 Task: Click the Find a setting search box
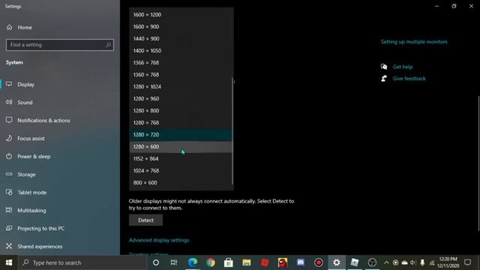[x=60, y=45]
